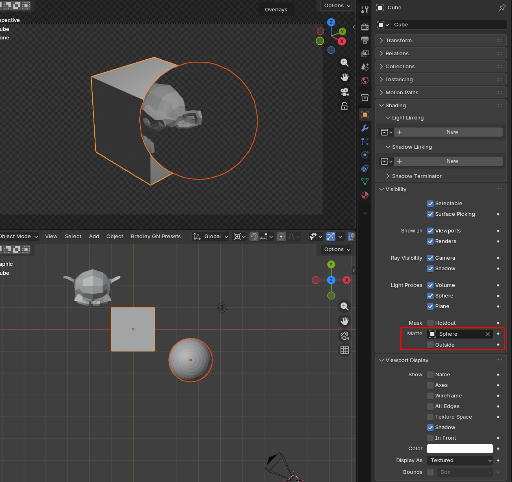
Task: Click the white viewport Color swatch
Action: [460, 449]
